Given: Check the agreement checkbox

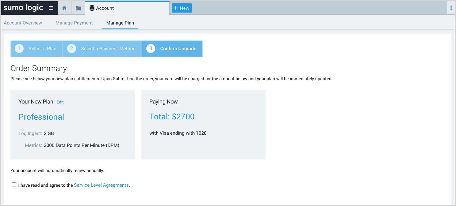Looking at the screenshot, I should (14, 185).
